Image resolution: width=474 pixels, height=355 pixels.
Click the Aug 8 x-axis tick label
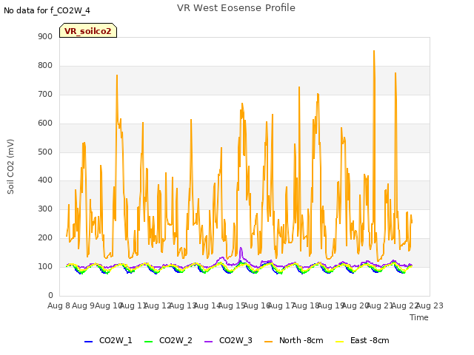click(x=59, y=305)
